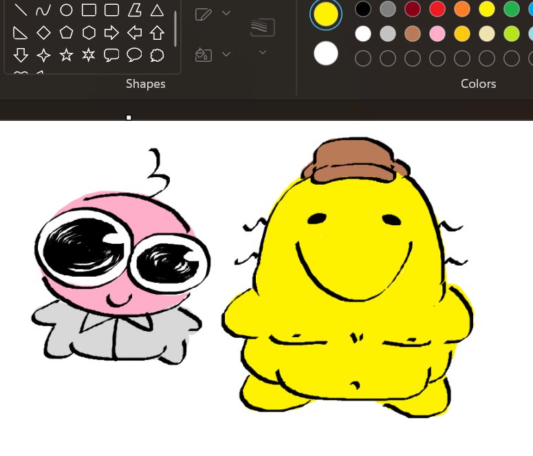Select the Rectangle shape tool
The height and width of the screenshot is (456, 533).
(x=89, y=10)
